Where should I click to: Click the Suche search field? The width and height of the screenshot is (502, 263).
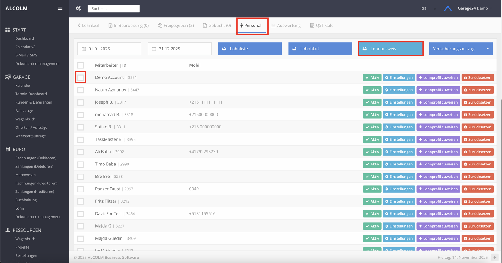tap(113, 8)
